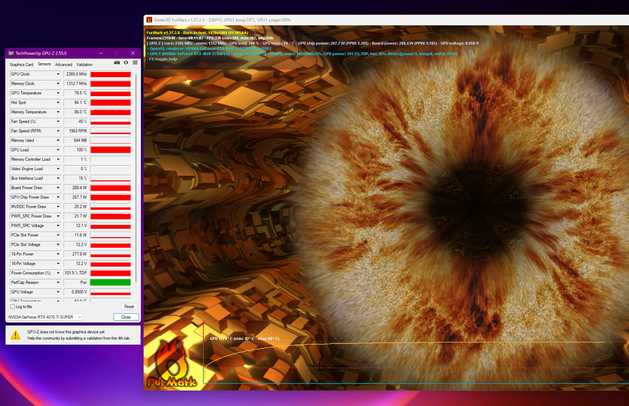Open the Hot Spot sensor dropdown arrow

(x=58, y=103)
